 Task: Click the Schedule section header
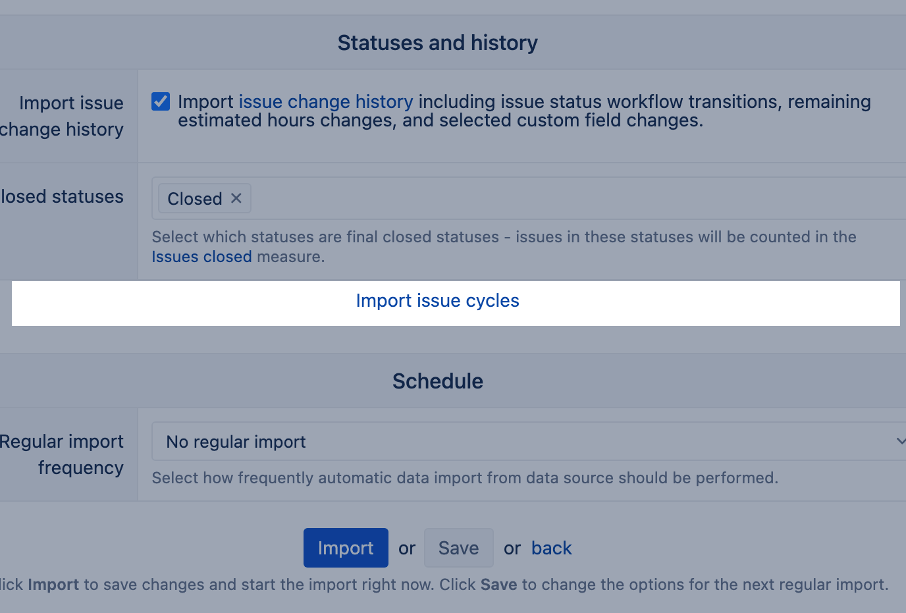pos(437,381)
